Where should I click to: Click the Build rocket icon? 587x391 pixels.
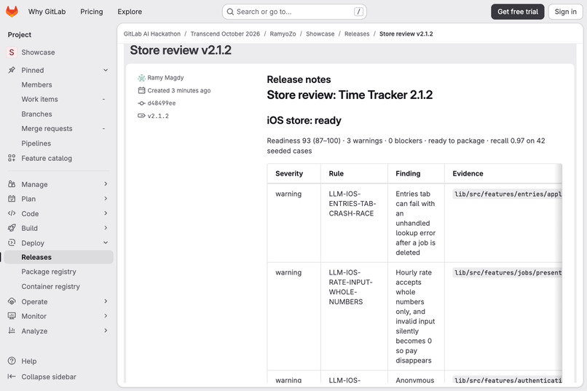[x=12, y=228]
